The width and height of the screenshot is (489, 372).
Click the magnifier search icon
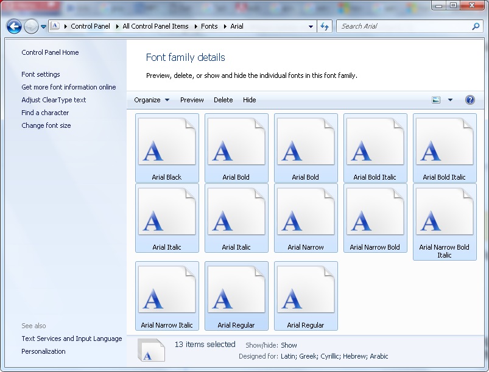(476, 26)
